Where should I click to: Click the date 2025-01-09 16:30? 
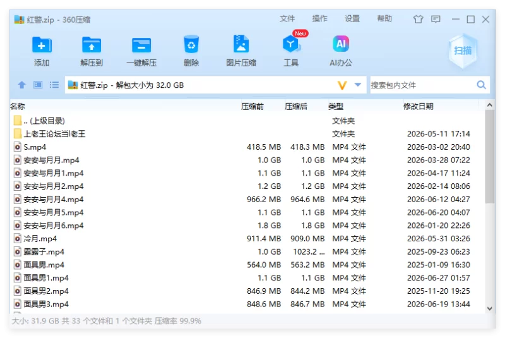click(x=438, y=265)
